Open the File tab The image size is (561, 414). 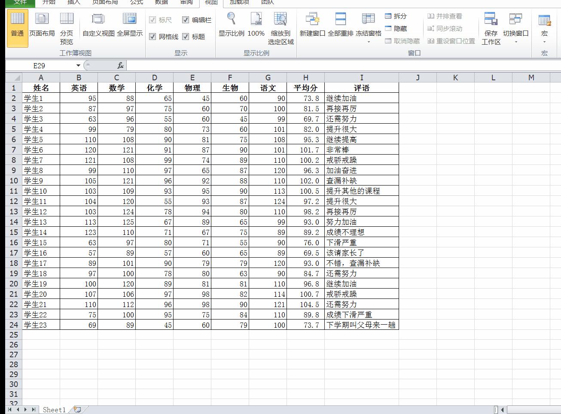click(x=19, y=3)
